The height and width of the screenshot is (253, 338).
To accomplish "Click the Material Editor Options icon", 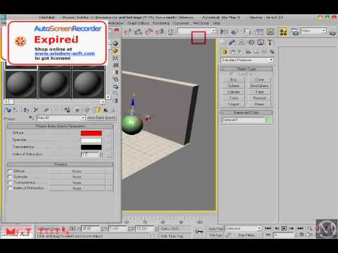I will pyautogui.click(x=115, y=86).
